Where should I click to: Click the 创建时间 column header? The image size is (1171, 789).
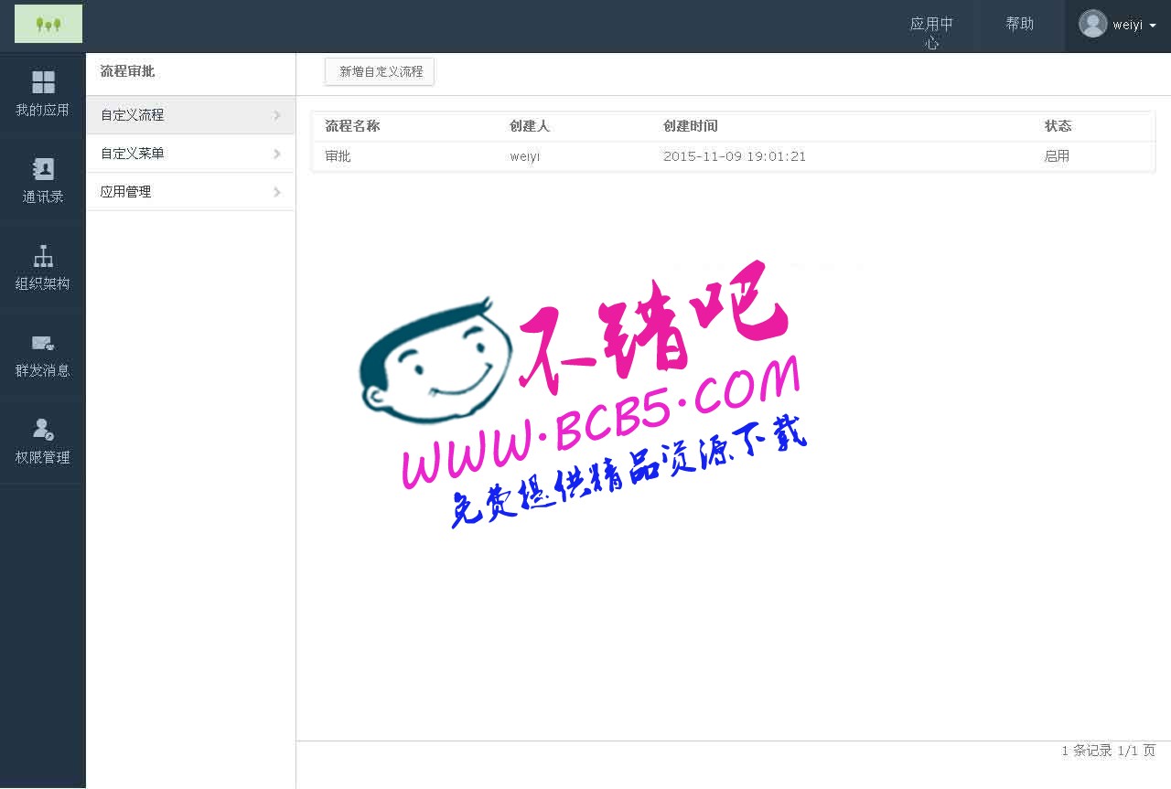[690, 126]
